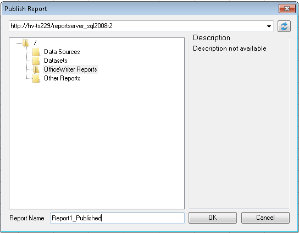299x233 pixels.
Task: Click the server URL combo box text
Action: (62, 26)
